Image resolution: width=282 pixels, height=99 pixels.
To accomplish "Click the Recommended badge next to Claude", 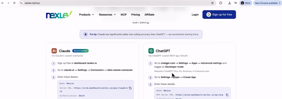I will pyautogui.click(x=80, y=51).
